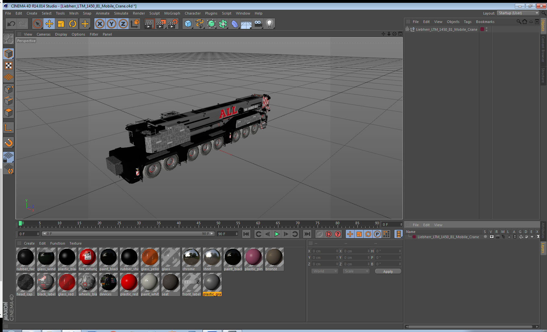This screenshot has width=547, height=332.
Task: Click the Undo arrow icon
Action: [11, 24]
